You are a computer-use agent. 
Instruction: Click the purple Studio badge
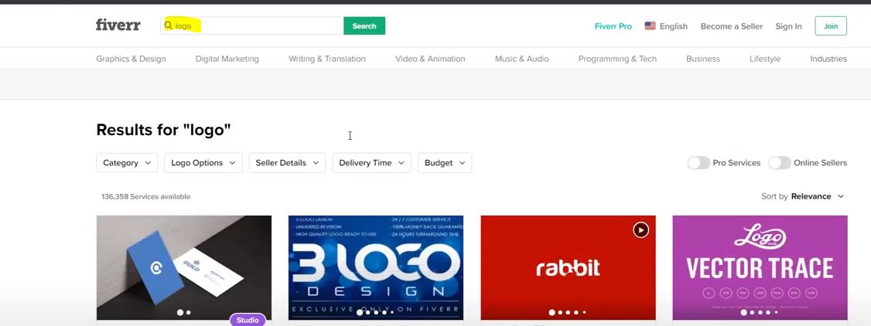tap(248, 320)
